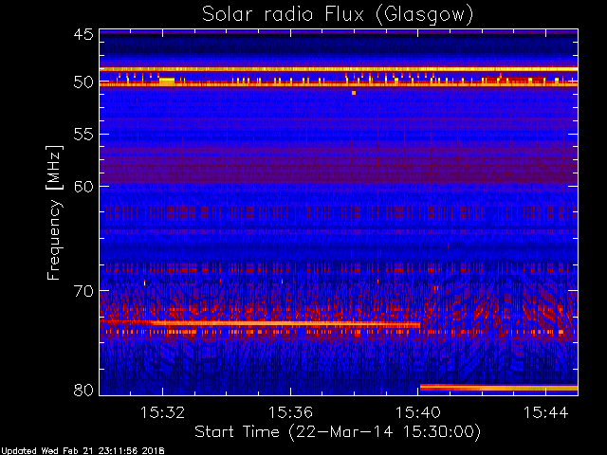Click the yellow horizontal line near 48.5 MHz
Screen dimensions: 607x455
339,69
